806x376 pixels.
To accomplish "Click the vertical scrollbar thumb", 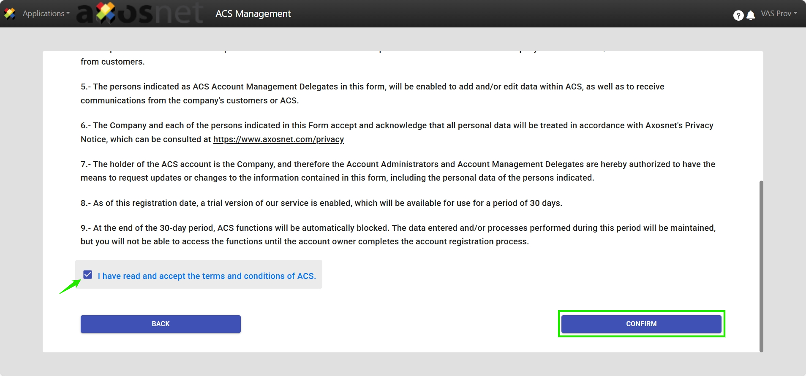I will (761, 266).
